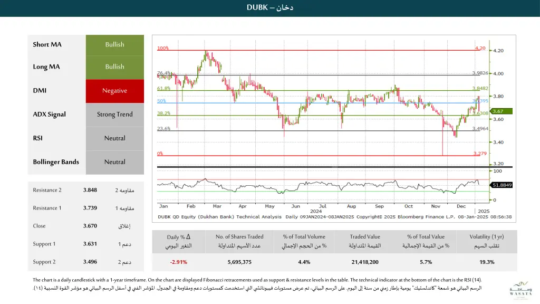Click the 50% Fibonacci level label
Screen dimensions: 540x304
pyautogui.click(x=161, y=101)
